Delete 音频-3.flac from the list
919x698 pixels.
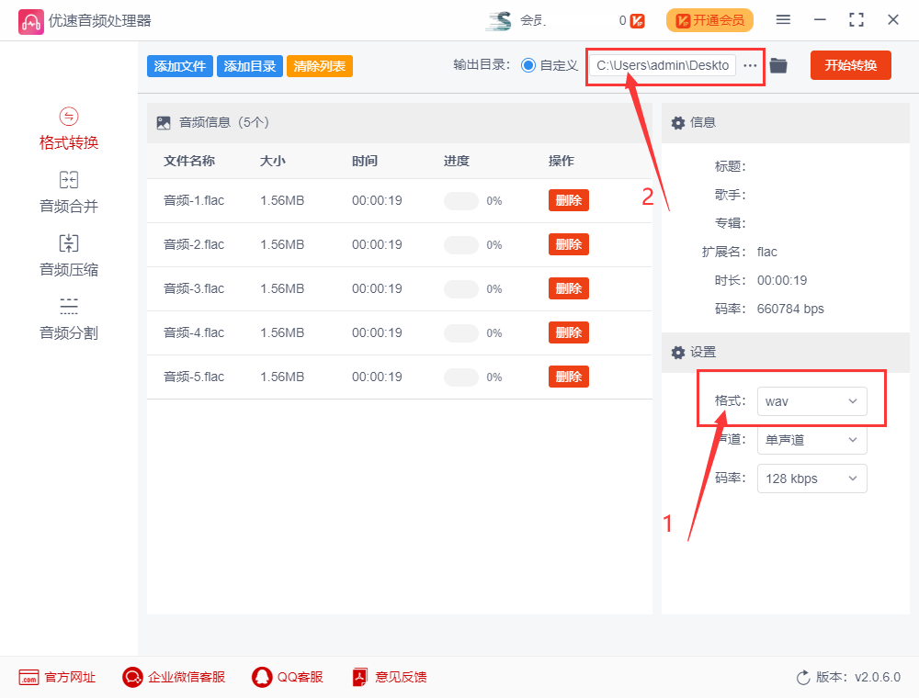pos(568,287)
